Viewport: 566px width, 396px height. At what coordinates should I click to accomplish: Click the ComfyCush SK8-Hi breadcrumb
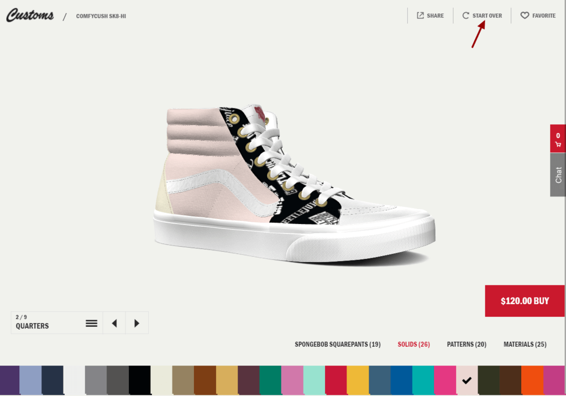[101, 16]
